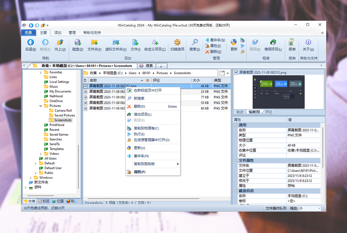This screenshot has height=233, width=347.
Task: Switch to the 添加 ribbon tab
Action: pyautogui.click(x=58, y=33)
